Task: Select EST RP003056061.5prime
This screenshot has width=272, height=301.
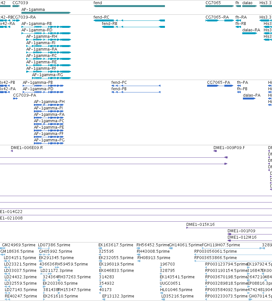Action: click(x=233, y=255)
